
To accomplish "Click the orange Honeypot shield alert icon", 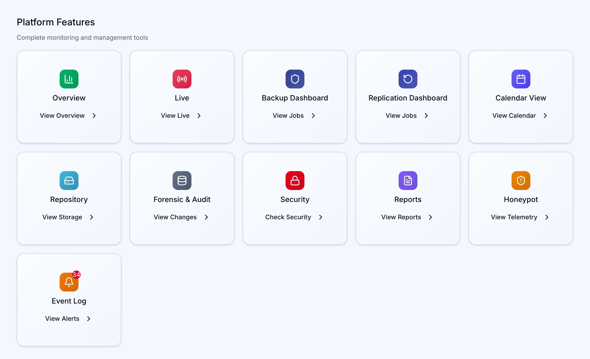I will pyautogui.click(x=521, y=181).
